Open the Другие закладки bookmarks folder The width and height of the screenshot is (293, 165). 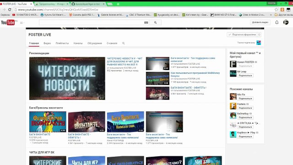[x=283, y=15]
